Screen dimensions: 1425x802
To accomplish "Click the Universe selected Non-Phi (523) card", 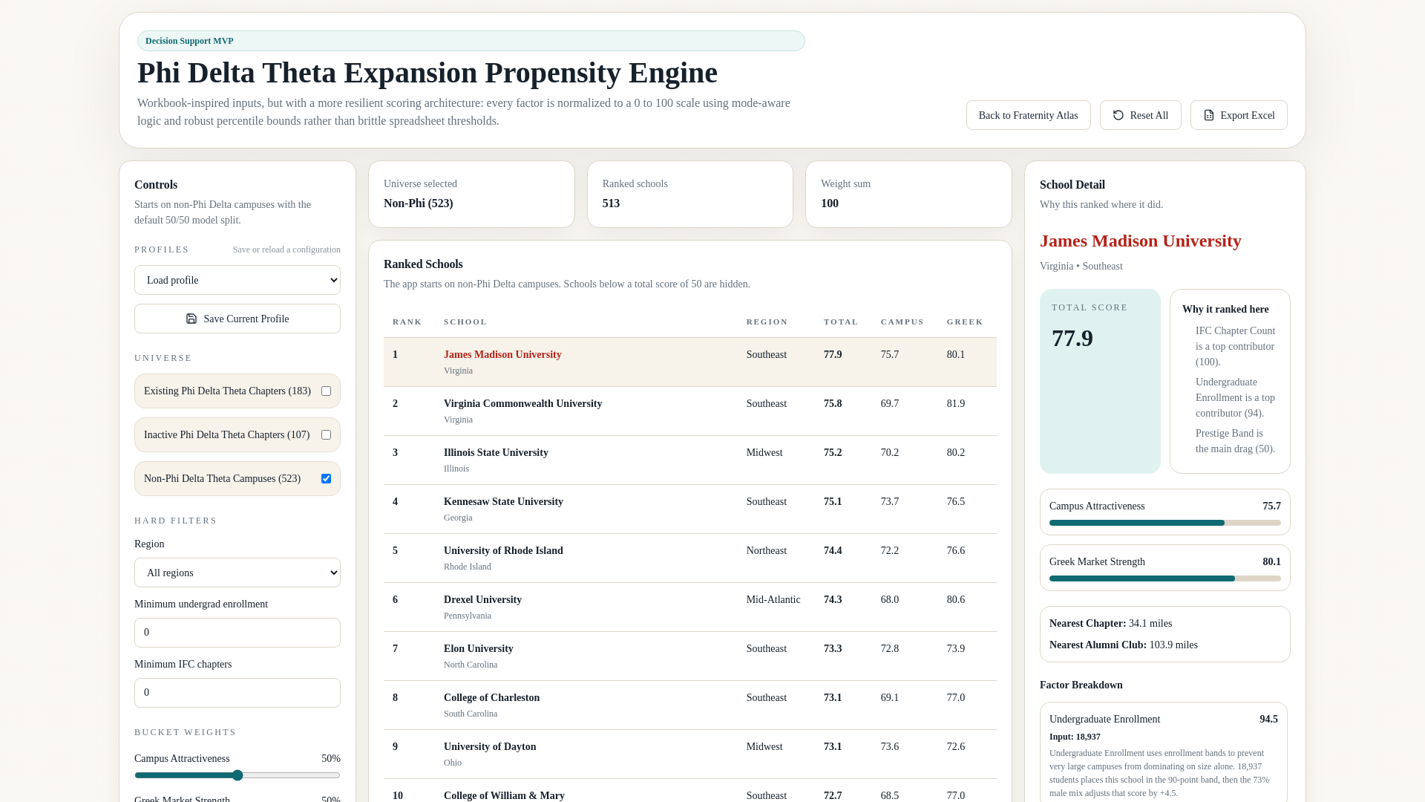I will pos(471,195).
